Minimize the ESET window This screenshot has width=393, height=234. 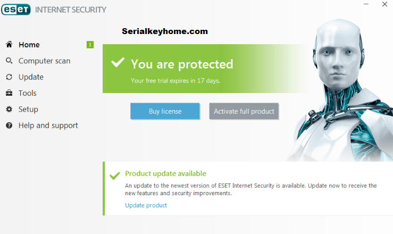pos(366,4)
